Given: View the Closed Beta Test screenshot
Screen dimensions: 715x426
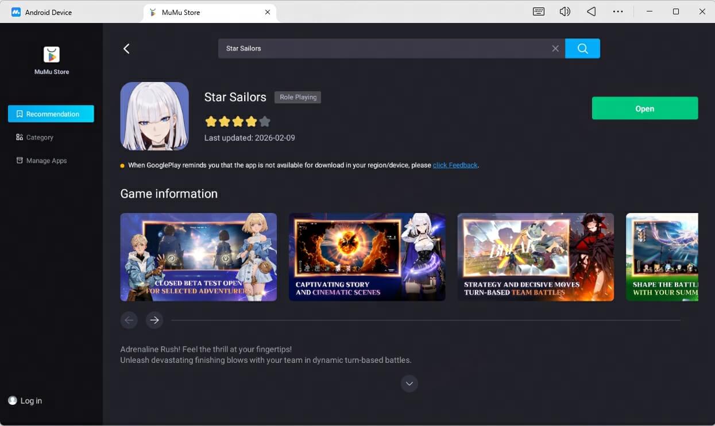Looking at the screenshot, I should click(x=199, y=257).
